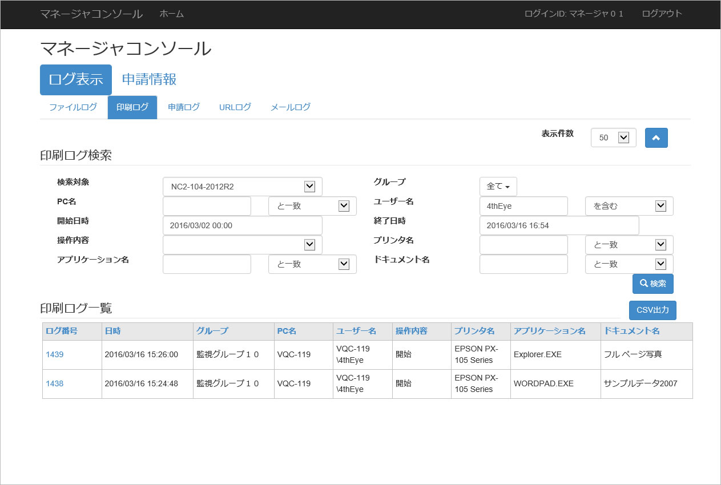Click the Explorer.EXE cell

click(x=555, y=354)
